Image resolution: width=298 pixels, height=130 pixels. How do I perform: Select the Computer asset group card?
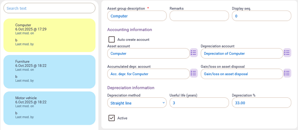coord(49,35)
